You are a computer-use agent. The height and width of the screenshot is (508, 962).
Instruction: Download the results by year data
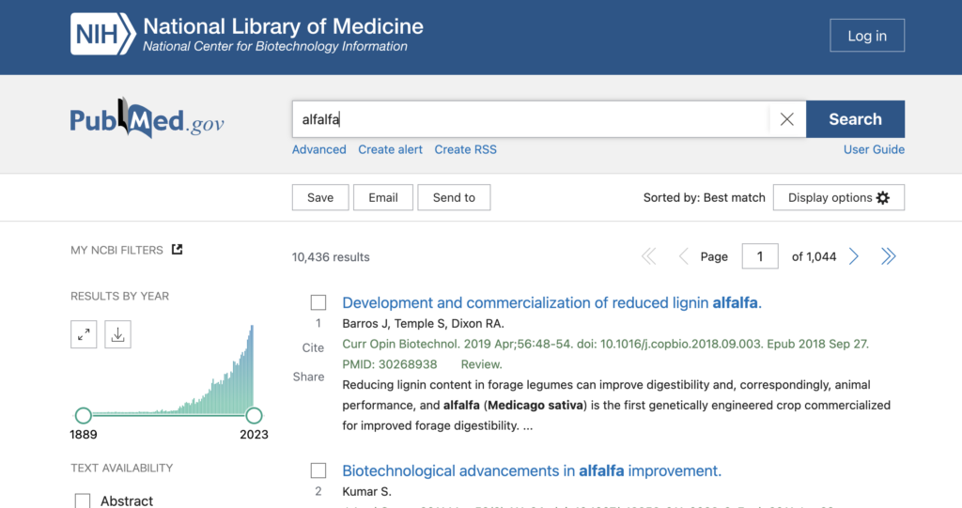117,334
